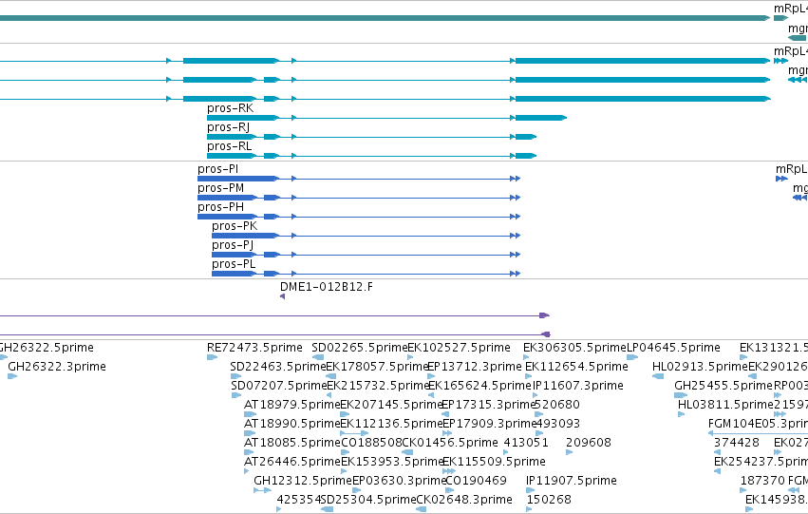Click the AT26446.5prime EST label
The width and height of the screenshot is (808, 514).
[292, 463]
